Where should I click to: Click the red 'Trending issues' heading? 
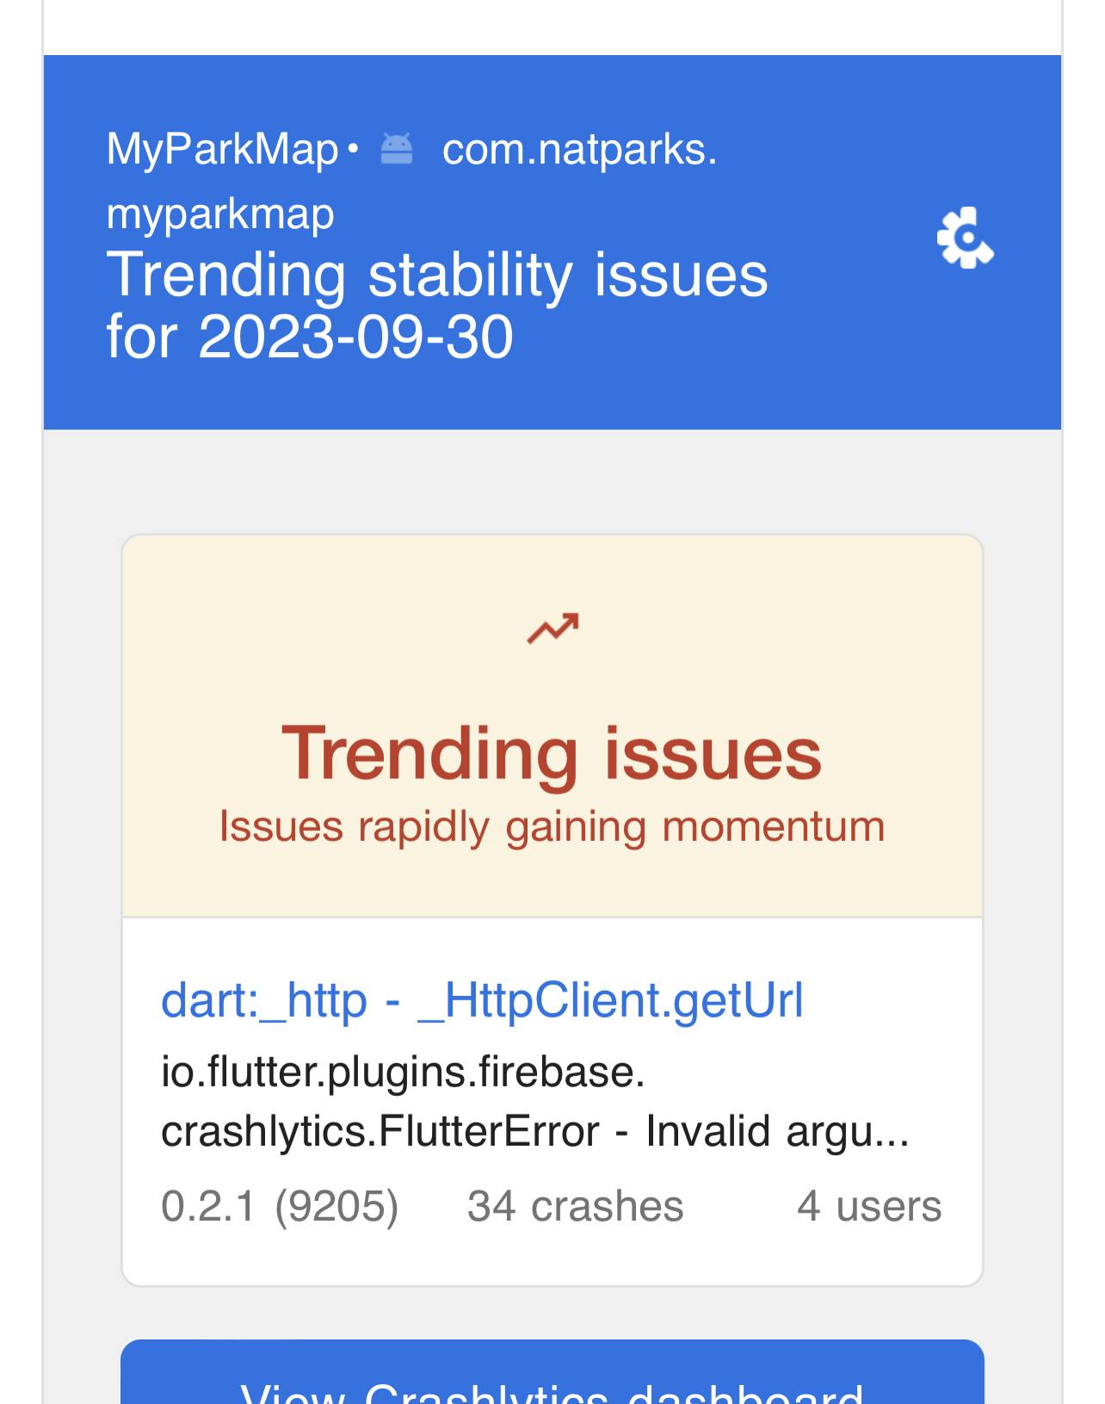552,753
